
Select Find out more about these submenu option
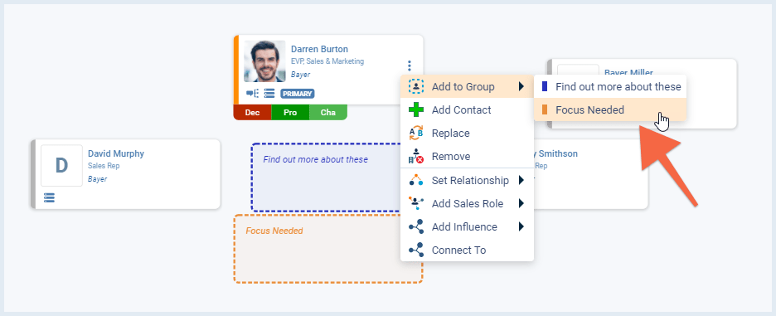coord(610,87)
